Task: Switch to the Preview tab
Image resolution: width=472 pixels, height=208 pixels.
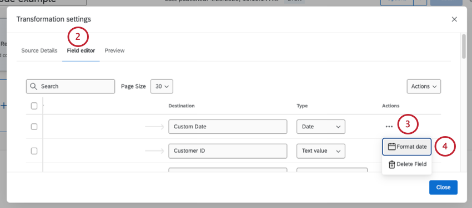Action: (x=114, y=51)
